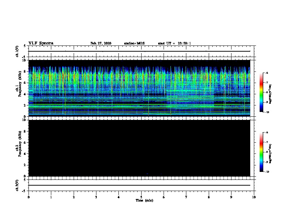This screenshot has width=286, height=221.
Task: Click the ch.2 colorbar "-6" tick
Action: pos(266,133)
